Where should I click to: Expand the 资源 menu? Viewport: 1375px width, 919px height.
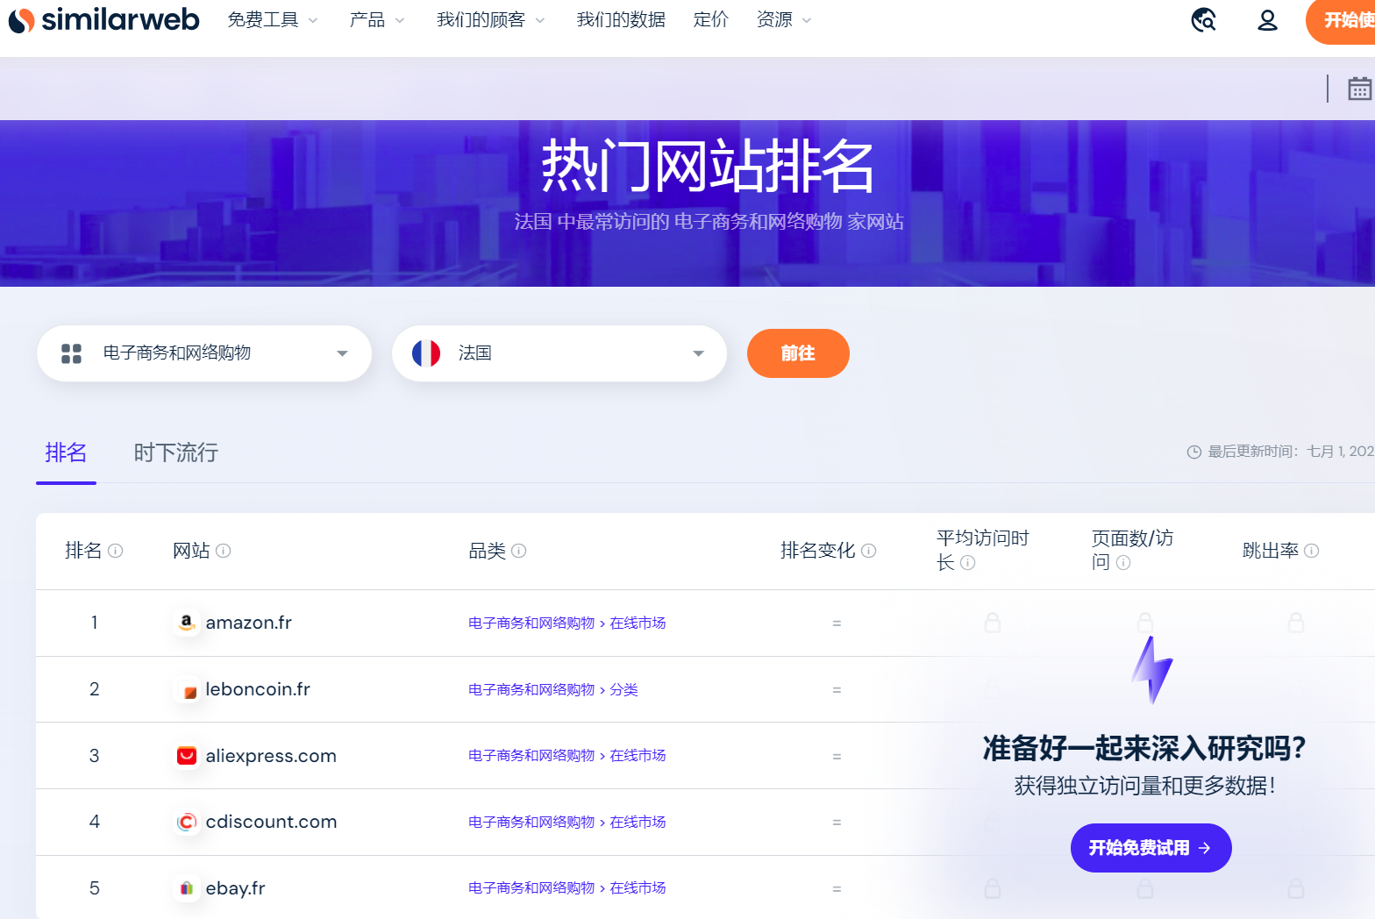pyautogui.click(x=784, y=19)
